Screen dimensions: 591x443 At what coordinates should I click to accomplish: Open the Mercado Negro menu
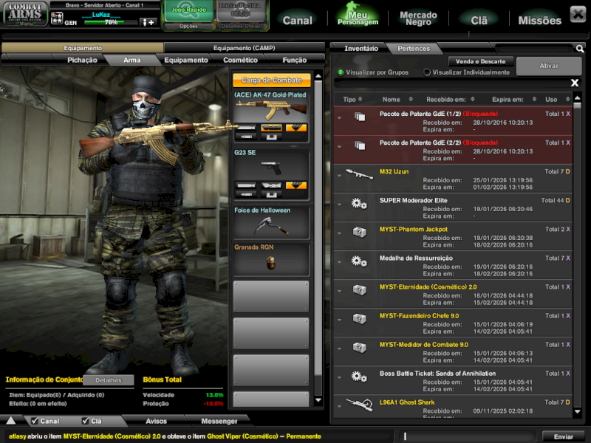coord(418,18)
